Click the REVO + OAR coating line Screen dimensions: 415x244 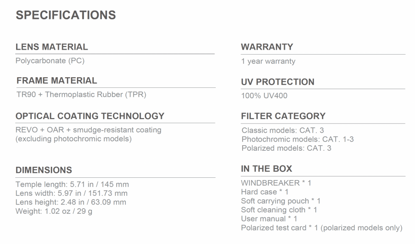click(x=89, y=130)
